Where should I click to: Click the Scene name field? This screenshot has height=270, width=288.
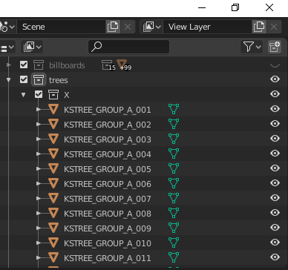(62, 27)
